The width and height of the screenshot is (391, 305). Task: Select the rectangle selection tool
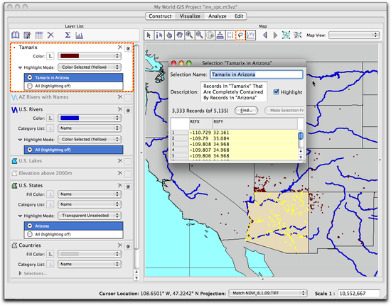click(230, 35)
